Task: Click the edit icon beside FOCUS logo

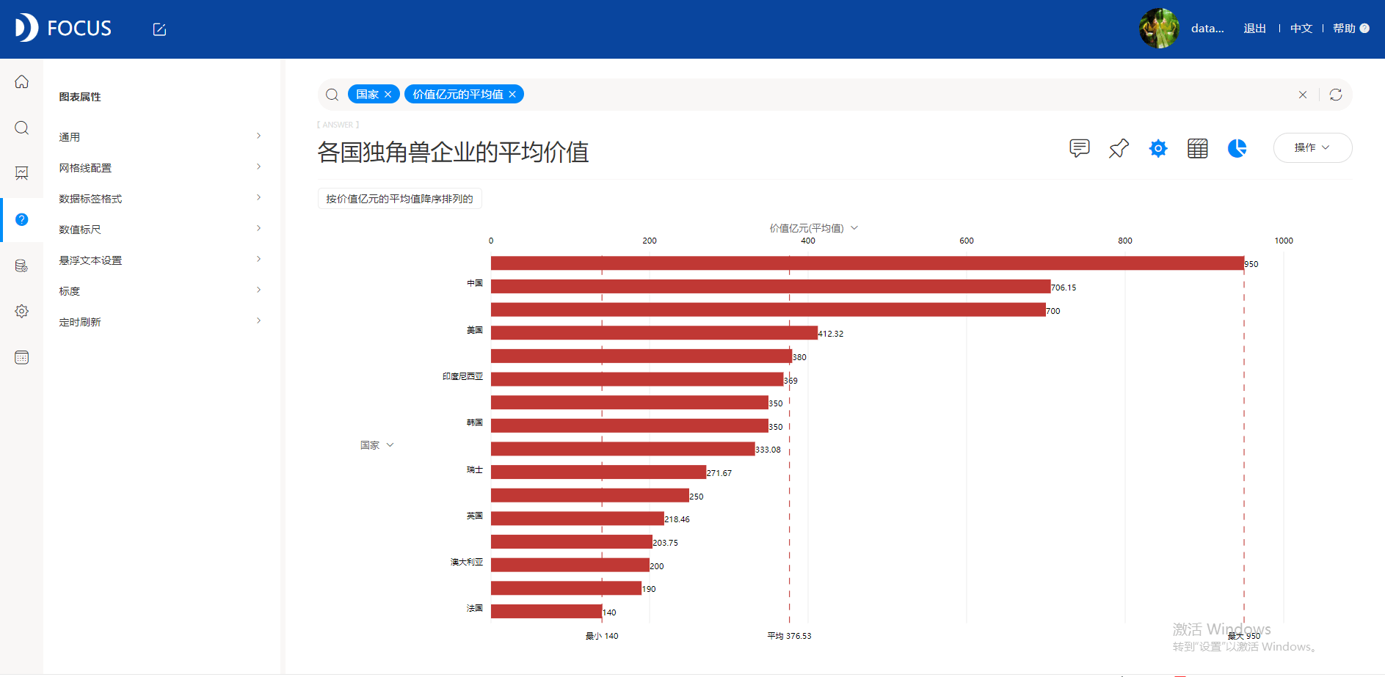Action: click(159, 29)
